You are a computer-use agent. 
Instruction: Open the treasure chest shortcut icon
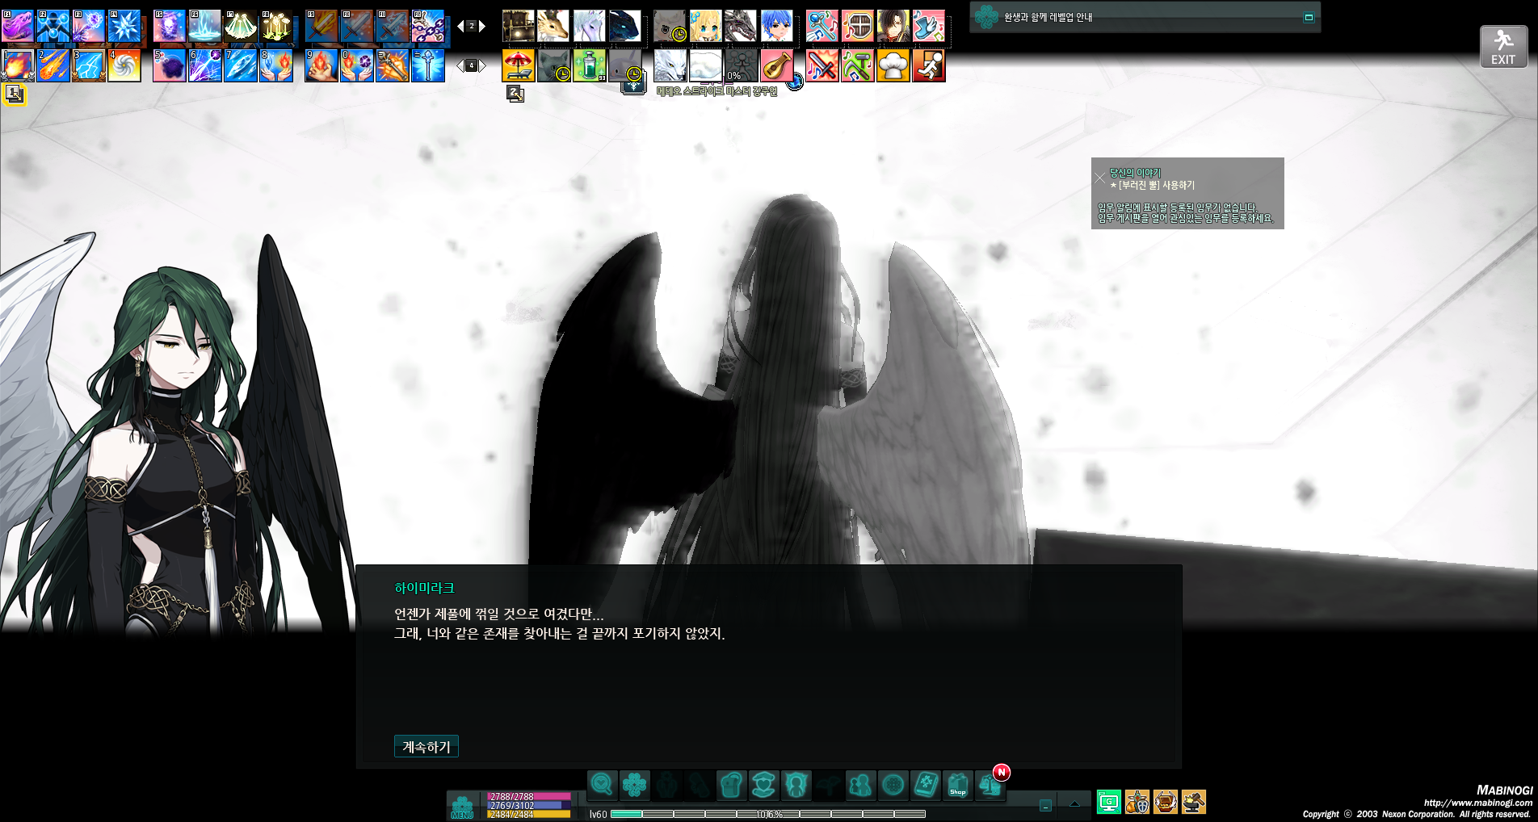pos(1166,802)
